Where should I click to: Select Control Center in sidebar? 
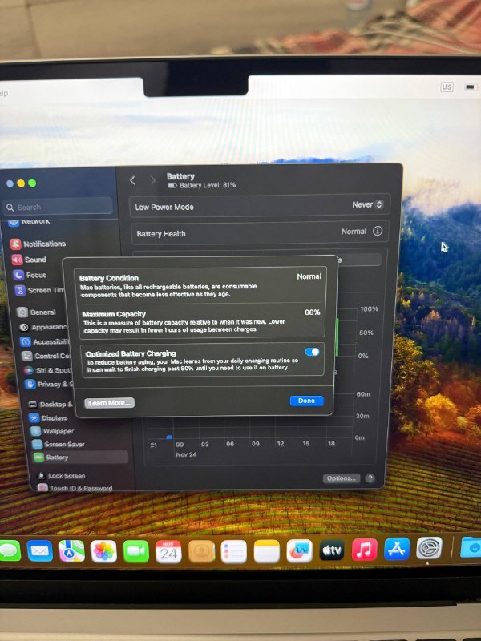(46, 356)
